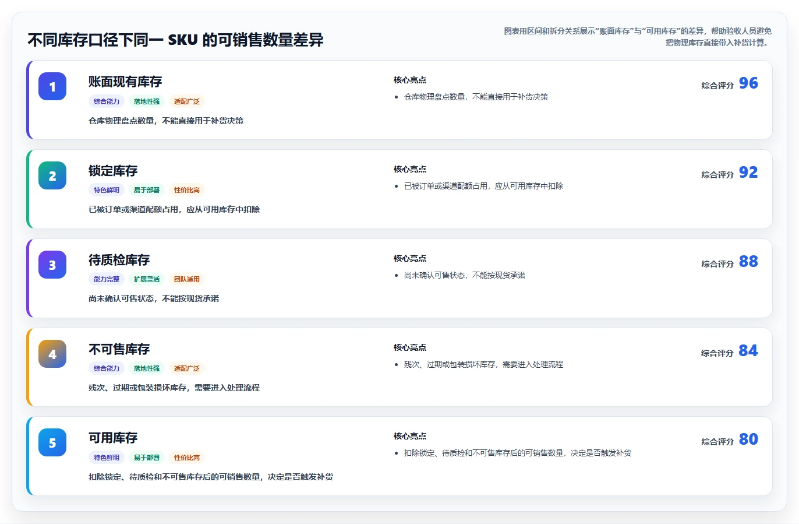Click 核心亮点 heading in 待质检库存 card
799x524 pixels.
pyautogui.click(x=410, y=259)
